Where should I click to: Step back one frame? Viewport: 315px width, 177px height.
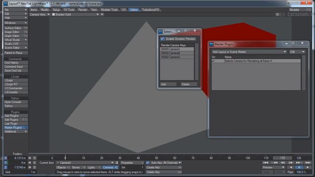(x=283, y=163)
